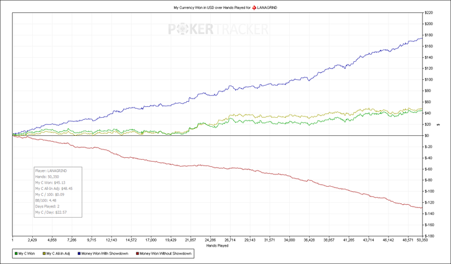Viewport: 451px width, 264px height.
Task: Click the 48,571 x-axis tick label
Action: [x=408, y=240]
